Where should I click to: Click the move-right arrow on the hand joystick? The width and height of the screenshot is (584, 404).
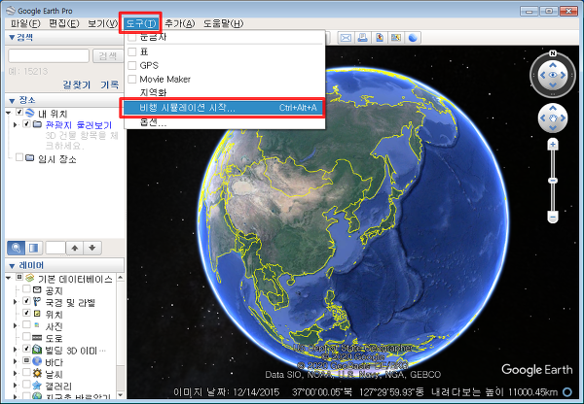(563, 118)
